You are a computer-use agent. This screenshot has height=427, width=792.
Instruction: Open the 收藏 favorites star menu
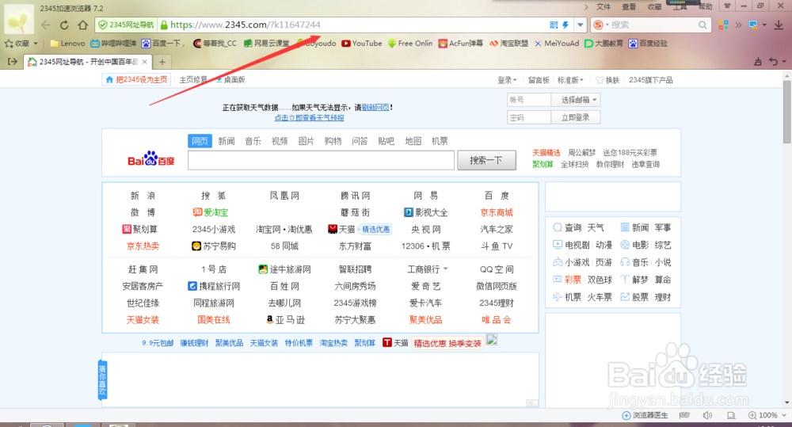click(x=21, y=44)
